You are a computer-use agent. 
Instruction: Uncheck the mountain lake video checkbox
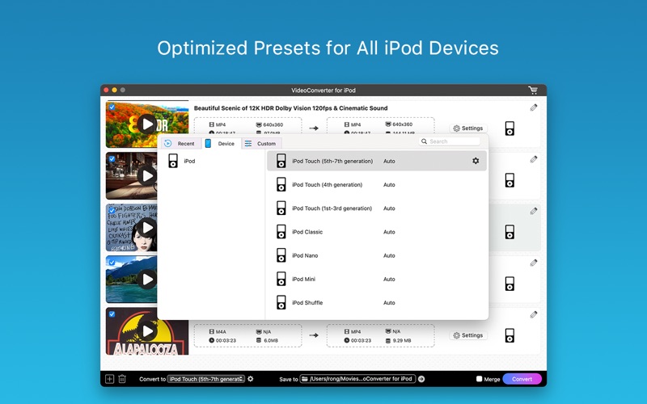[112, 262]
